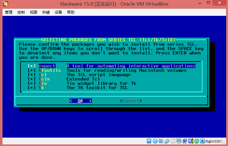Click the optical disc status icon
This screenshot has width=228, height=146.
pos(155,141)
